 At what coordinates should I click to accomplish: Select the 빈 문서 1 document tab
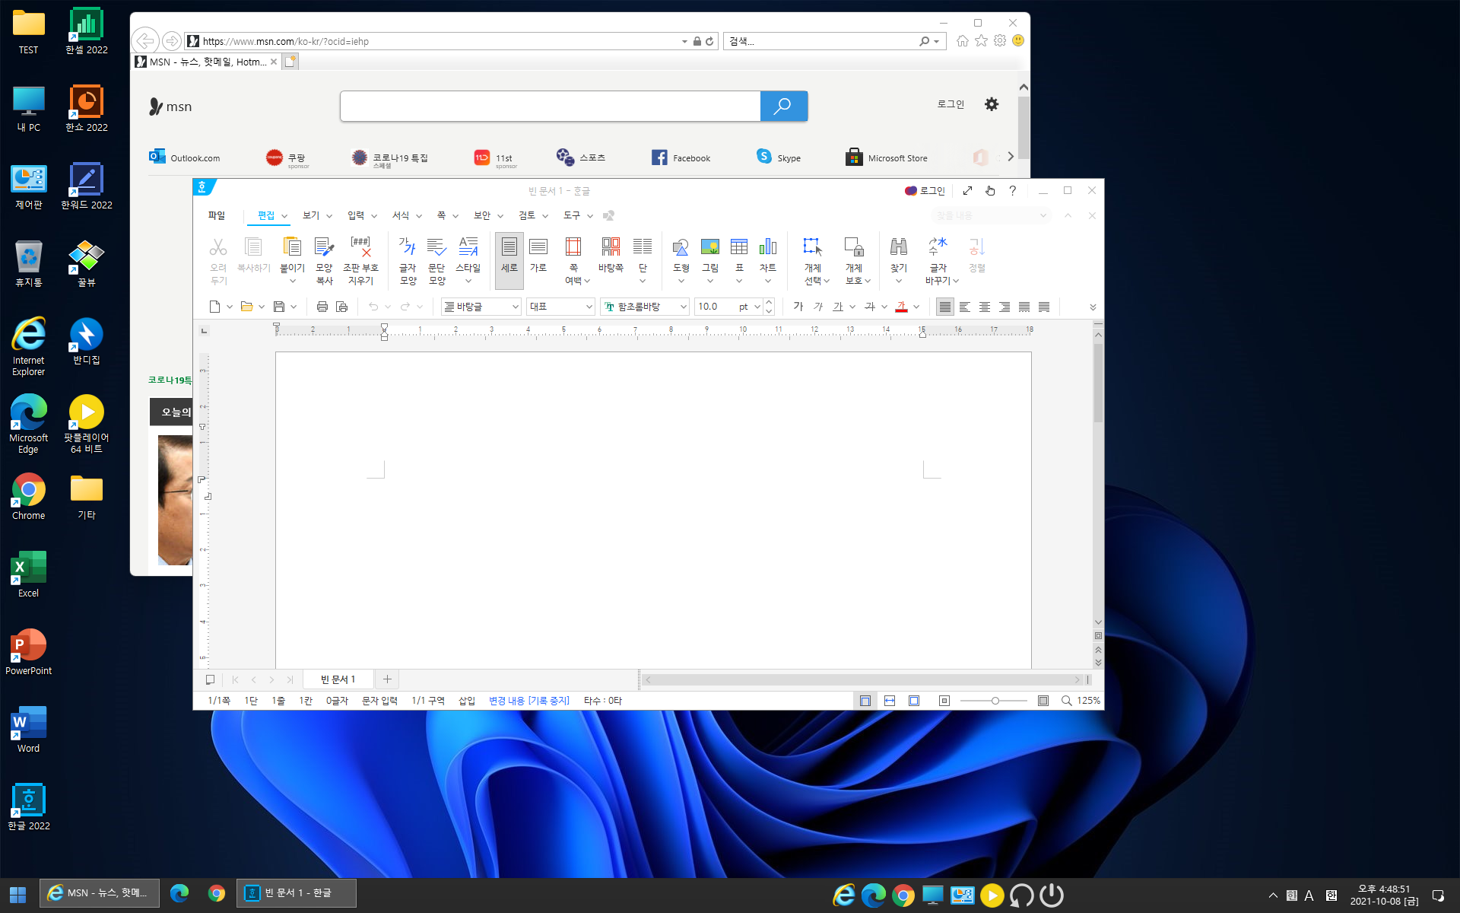pyautogui.click(x=338, y=679)
